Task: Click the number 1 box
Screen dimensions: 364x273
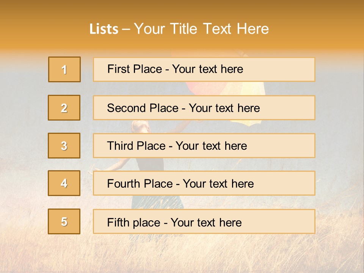Action: [64, 69]
